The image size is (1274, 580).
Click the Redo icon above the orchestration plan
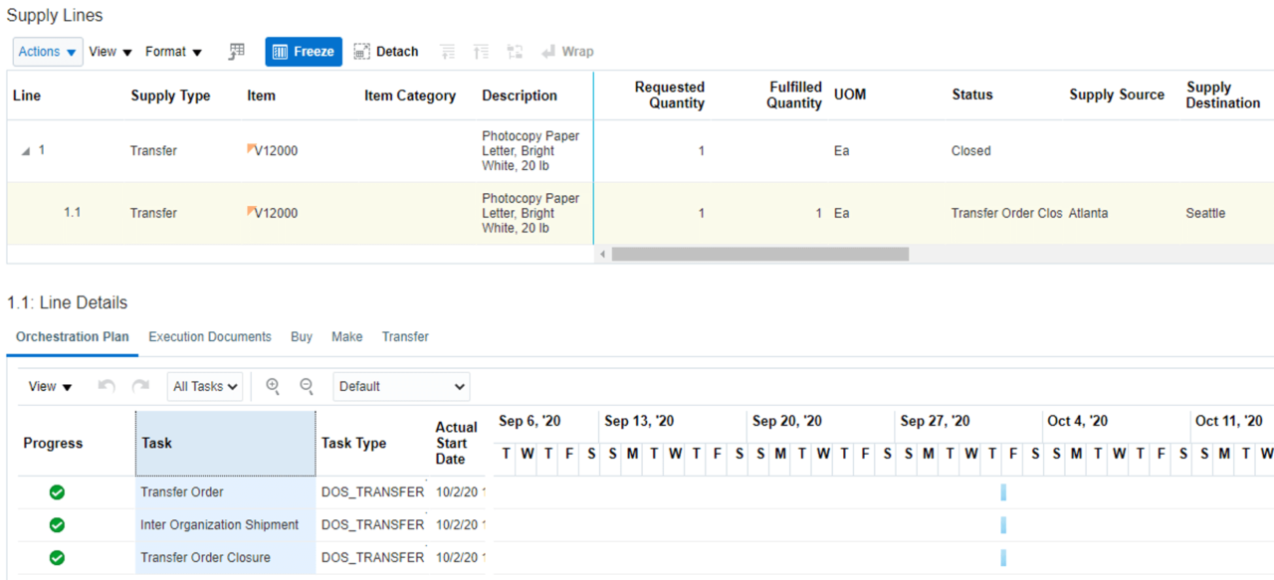point(140,386)
